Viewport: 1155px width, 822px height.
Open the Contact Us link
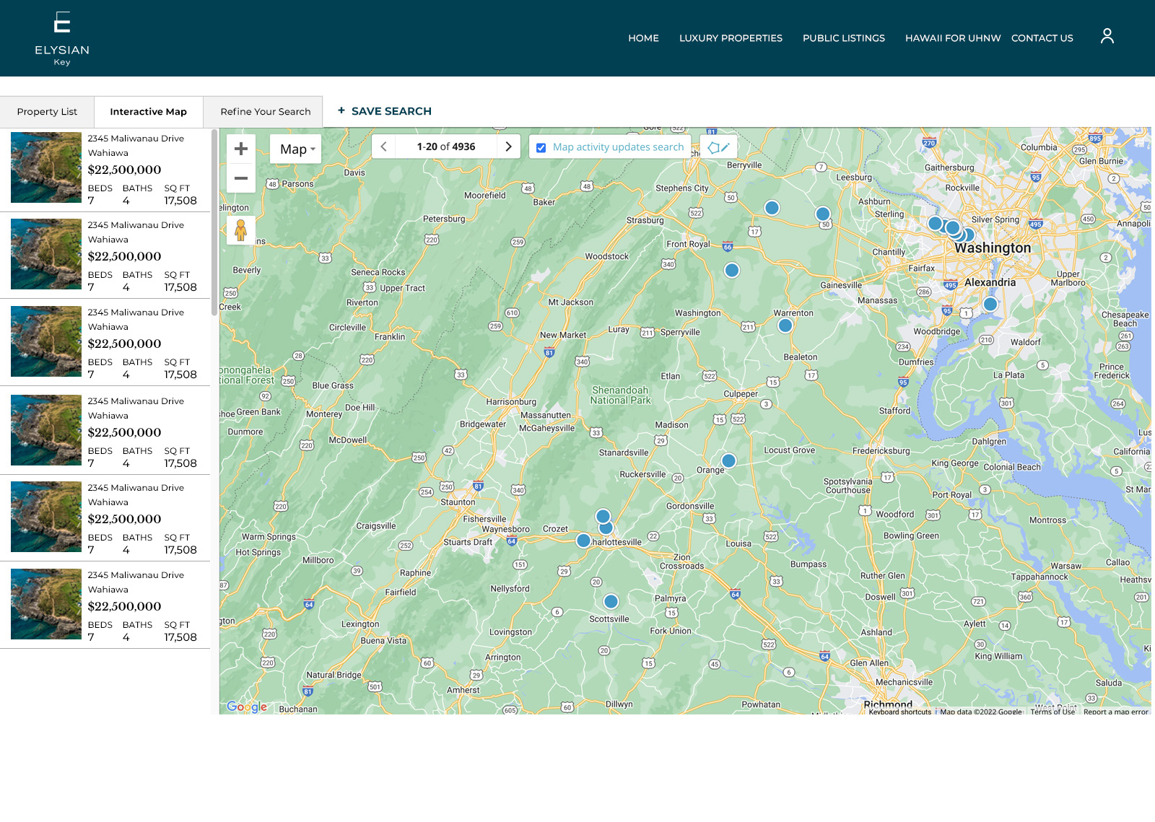(x=1042, y=38)
